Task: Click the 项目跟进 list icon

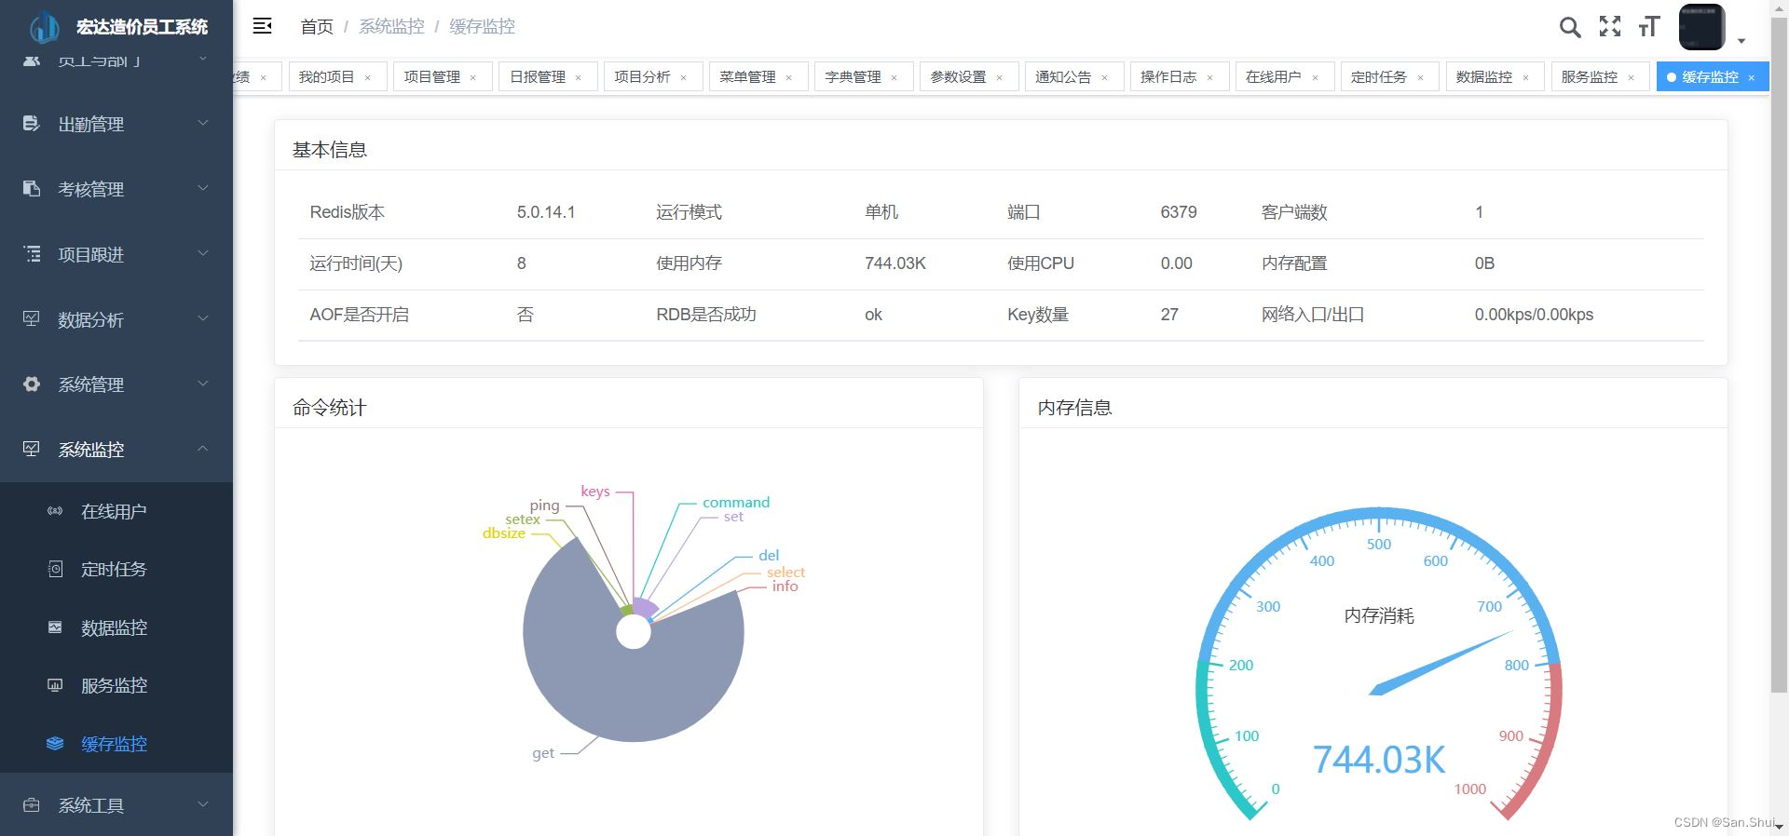Action: pos(32,253)
